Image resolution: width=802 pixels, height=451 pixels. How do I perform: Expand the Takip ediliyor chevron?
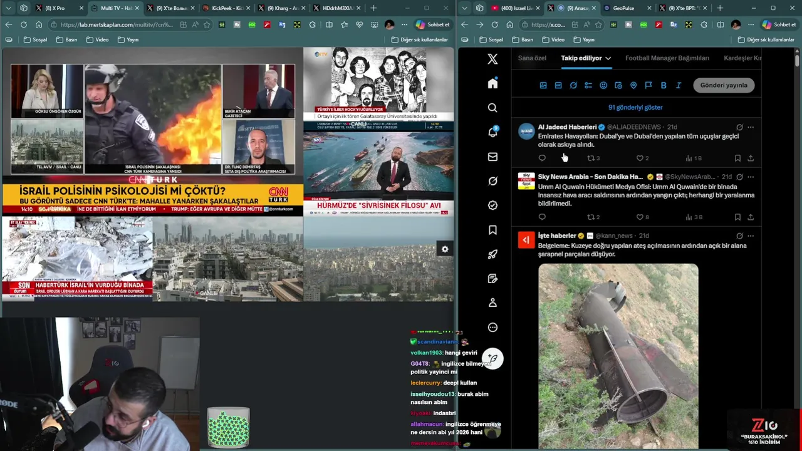(608, 58)
